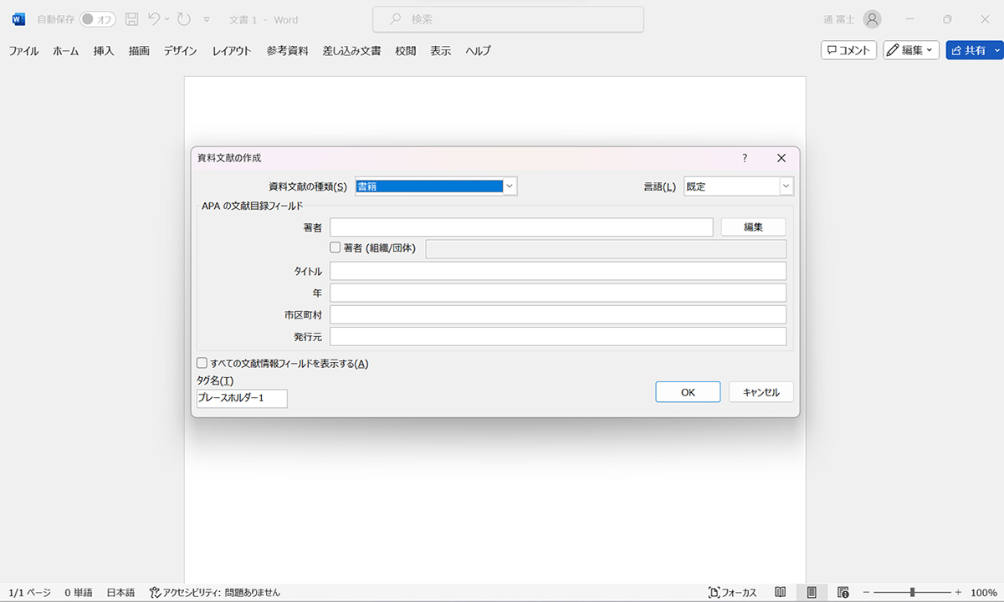This screenshot has height=602, width=1004.
Task: Switch to the 参考資料 ribbon tab
Action: click(x=287, y=50)
